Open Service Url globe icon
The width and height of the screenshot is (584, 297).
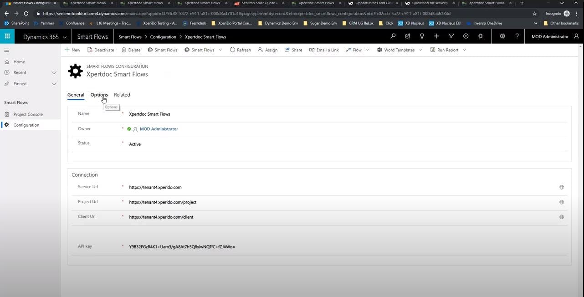point(562,187)
